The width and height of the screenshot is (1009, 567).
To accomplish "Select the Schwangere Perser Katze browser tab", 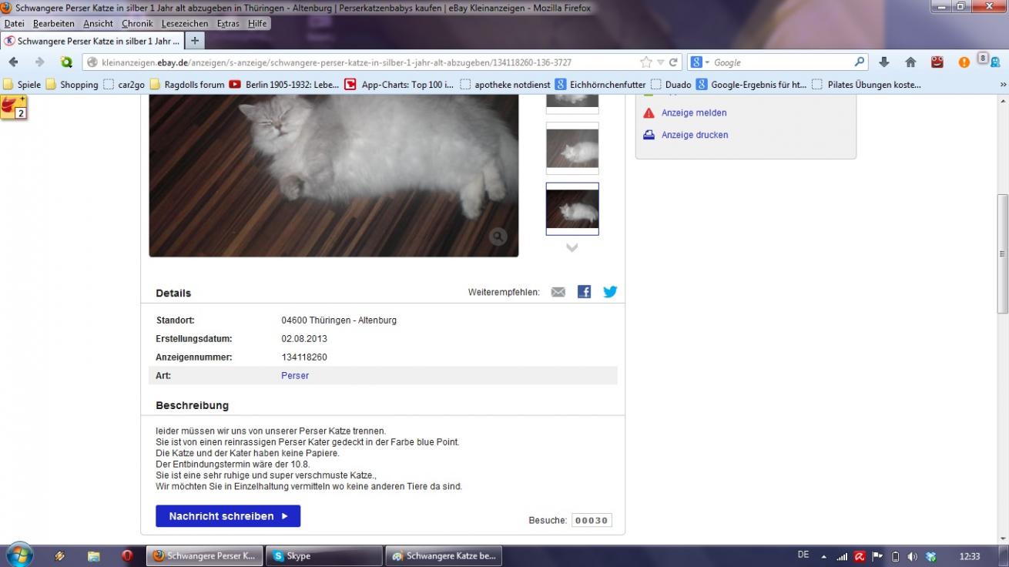I will (x=92, y=41).
